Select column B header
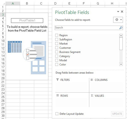The height and width of the screenshot is (119, 127). pyautogui.click(x=27, y=4)
